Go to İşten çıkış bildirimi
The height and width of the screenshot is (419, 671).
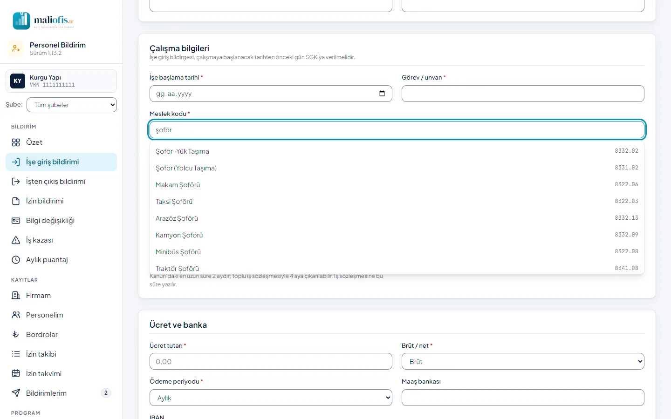(61, 182)
